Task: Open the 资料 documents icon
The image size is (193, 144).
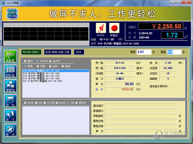Action: (10, 101)
